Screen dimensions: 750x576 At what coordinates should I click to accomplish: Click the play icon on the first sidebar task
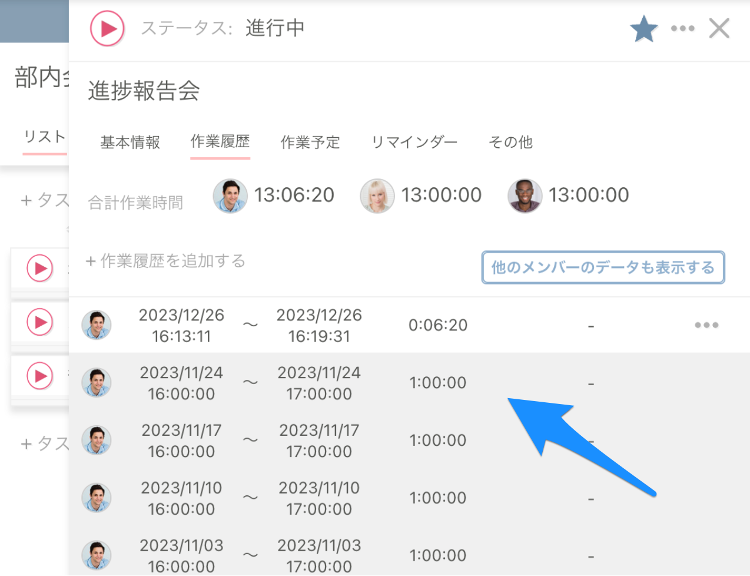coord(40,268)
